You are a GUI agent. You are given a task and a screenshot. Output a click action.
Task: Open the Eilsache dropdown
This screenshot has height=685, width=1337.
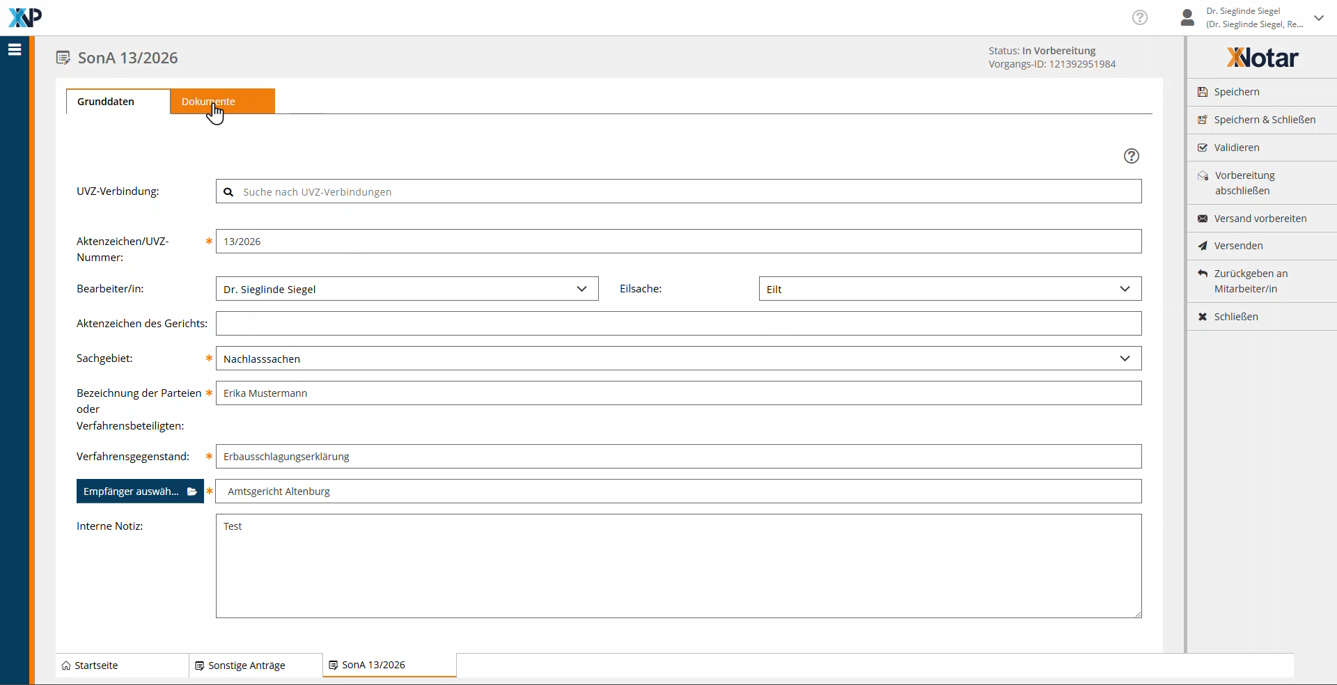(949, 289)
